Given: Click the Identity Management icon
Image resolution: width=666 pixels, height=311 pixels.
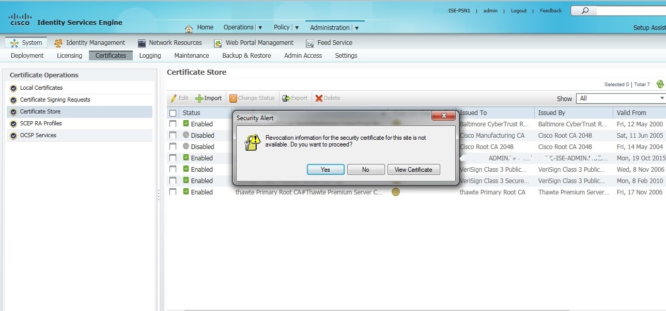Looking at the screenshot, I should tap(58, 43).
